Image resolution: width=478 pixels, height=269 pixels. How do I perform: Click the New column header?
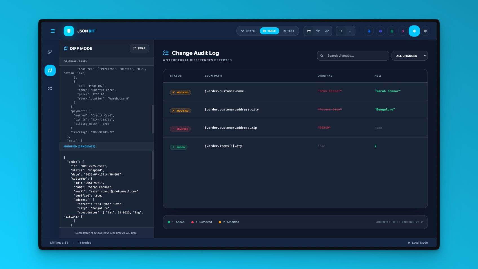pyautogui.click(x=378, y=76)
